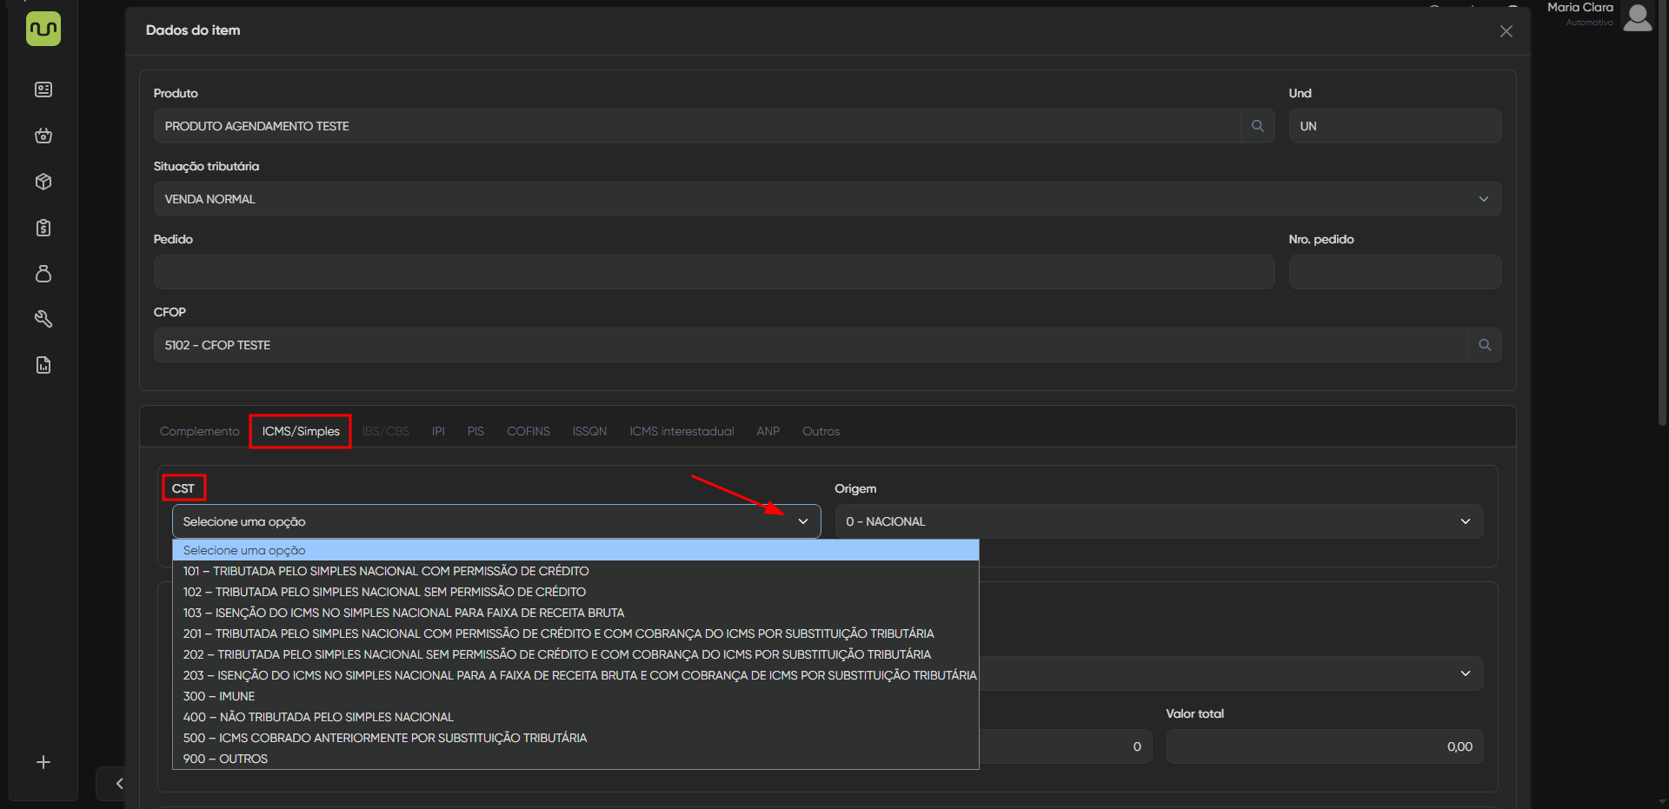Switch to the Complemento tab

(199, 431)
